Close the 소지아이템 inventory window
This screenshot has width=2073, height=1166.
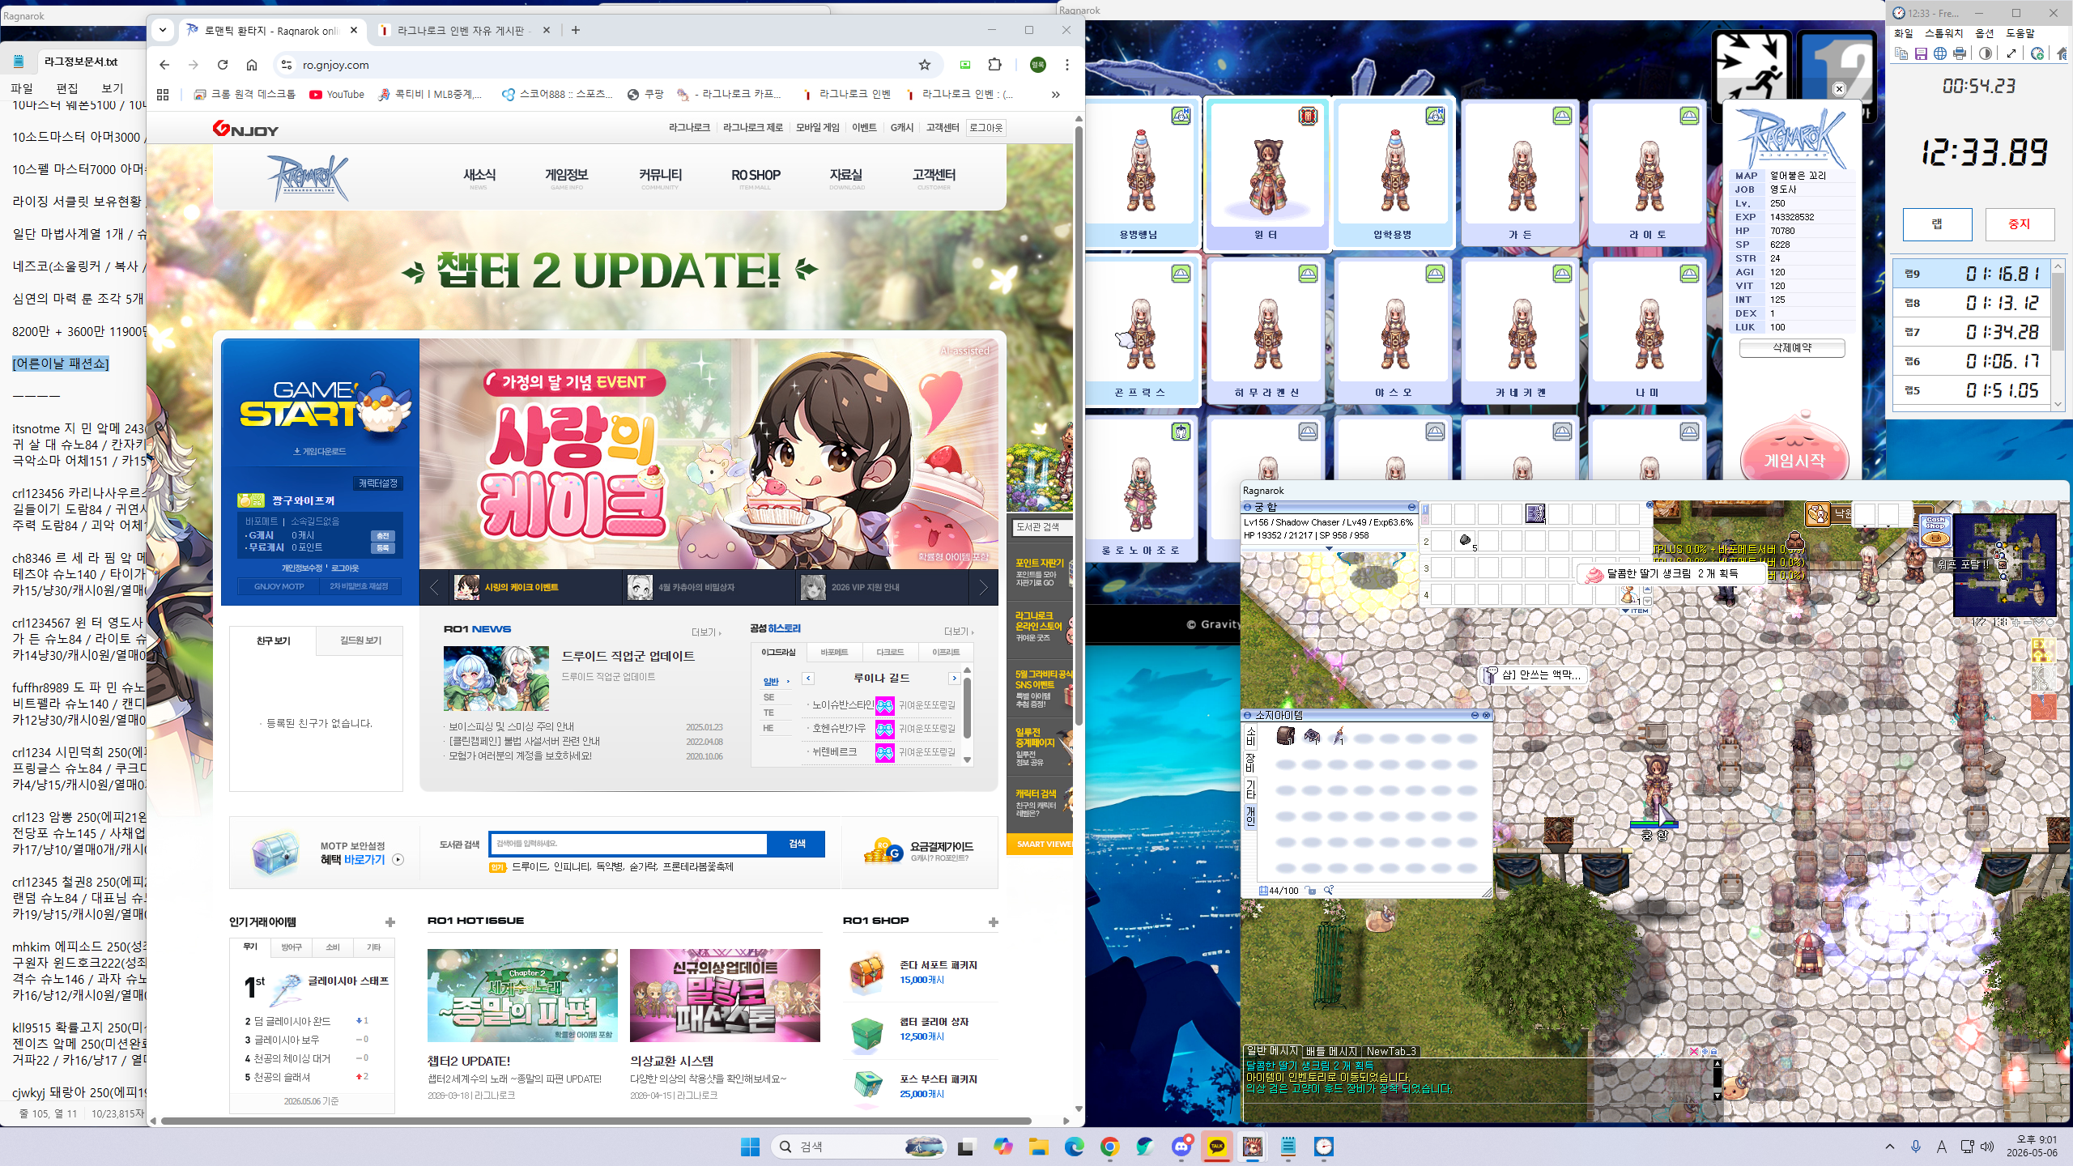point(1486,716)
